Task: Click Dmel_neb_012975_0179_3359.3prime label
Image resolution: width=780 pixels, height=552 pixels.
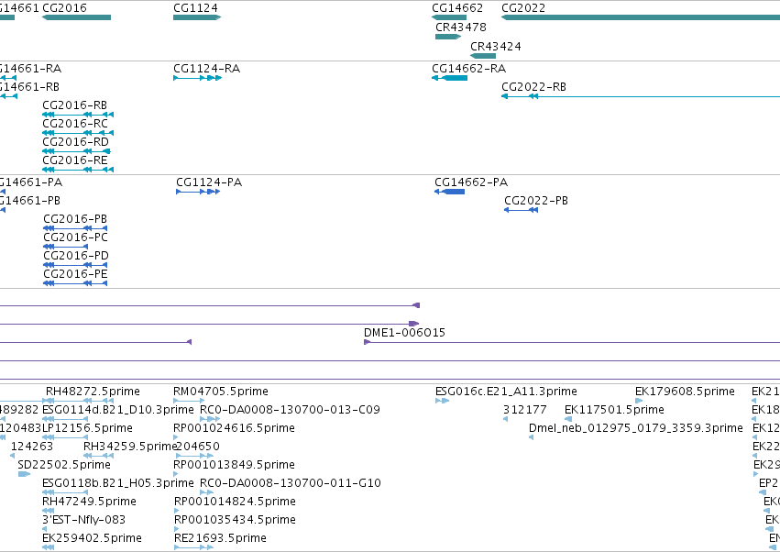Action: tap(636, 428)
